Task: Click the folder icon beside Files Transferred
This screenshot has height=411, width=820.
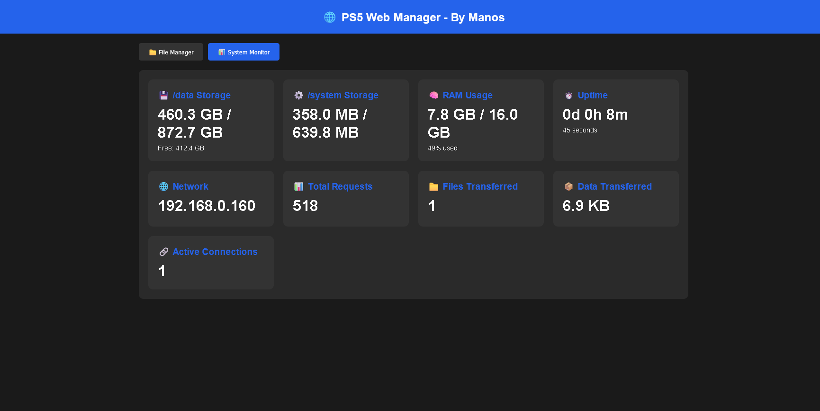Action: point(434,187)
